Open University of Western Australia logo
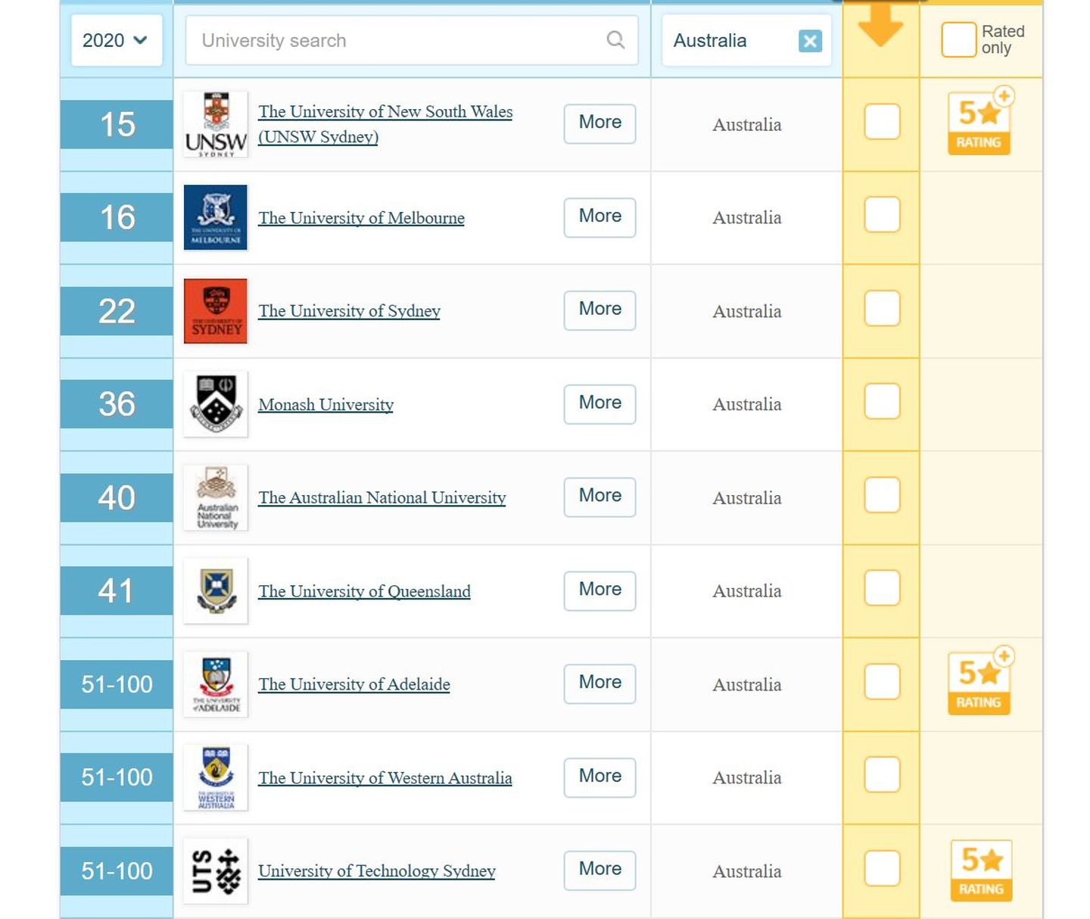 (216, 777)
